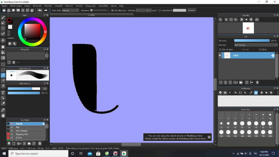This screenshot has width=279, height=157.
Task: Select the Magic Wand tool
Action: pos(3,75)
